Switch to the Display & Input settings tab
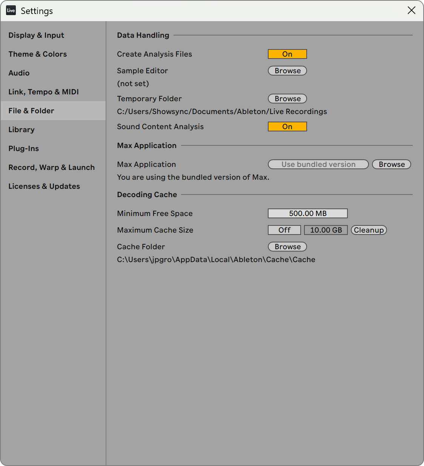 click(x=36, y=35)
